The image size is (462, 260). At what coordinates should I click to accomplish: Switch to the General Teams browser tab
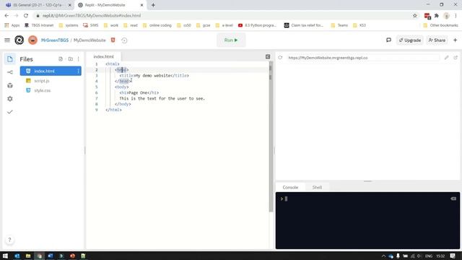click(38, 5)
